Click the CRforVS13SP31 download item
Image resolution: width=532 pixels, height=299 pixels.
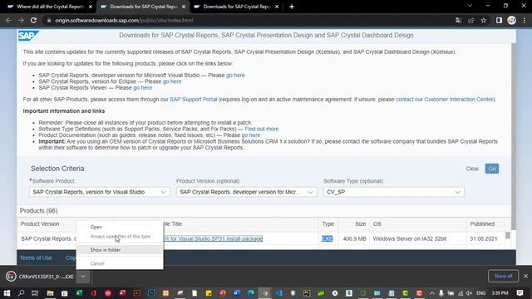pos(40,277)
